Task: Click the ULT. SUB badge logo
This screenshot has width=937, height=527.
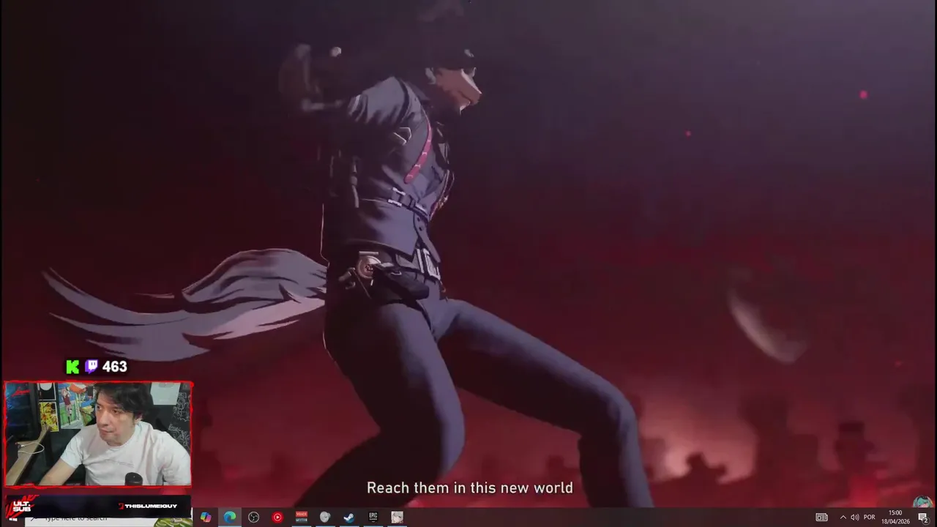Action: 20,504
